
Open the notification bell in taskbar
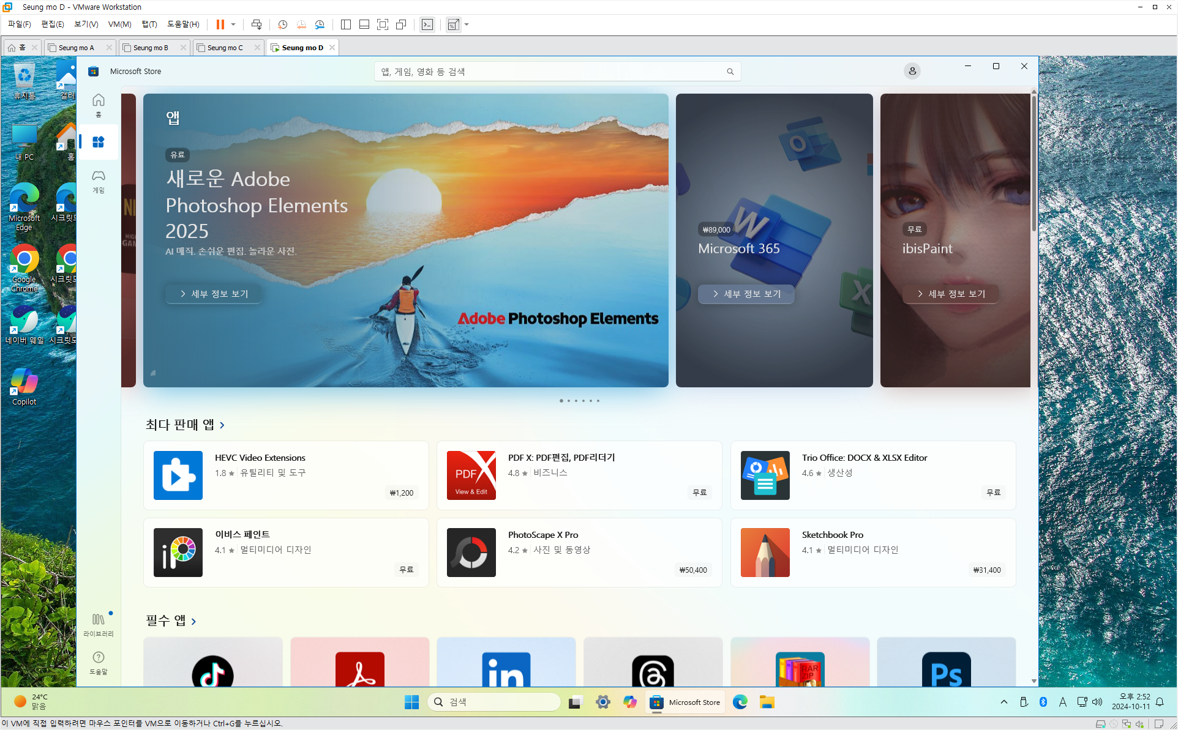[x=1160, y=702]
